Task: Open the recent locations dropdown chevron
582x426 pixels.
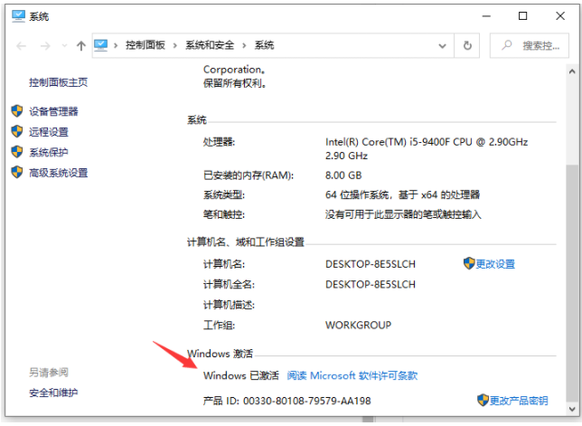Action: click(x=61, y=45)
